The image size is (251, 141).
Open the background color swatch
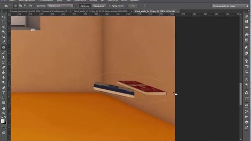point(5,123)
